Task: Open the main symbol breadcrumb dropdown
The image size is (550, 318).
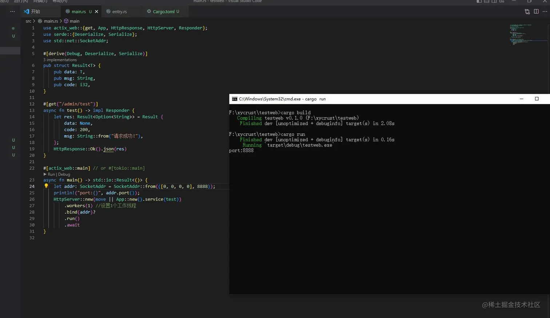Action: [75, 21]
